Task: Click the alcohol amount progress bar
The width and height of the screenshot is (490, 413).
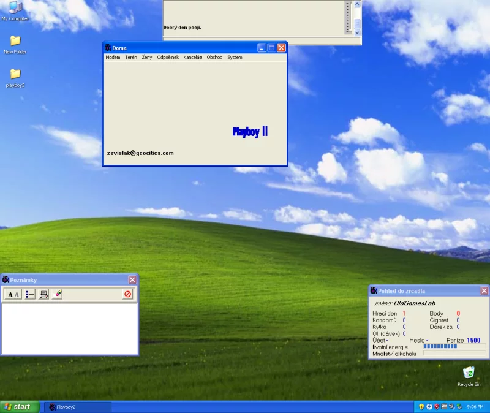Action: 454,354
